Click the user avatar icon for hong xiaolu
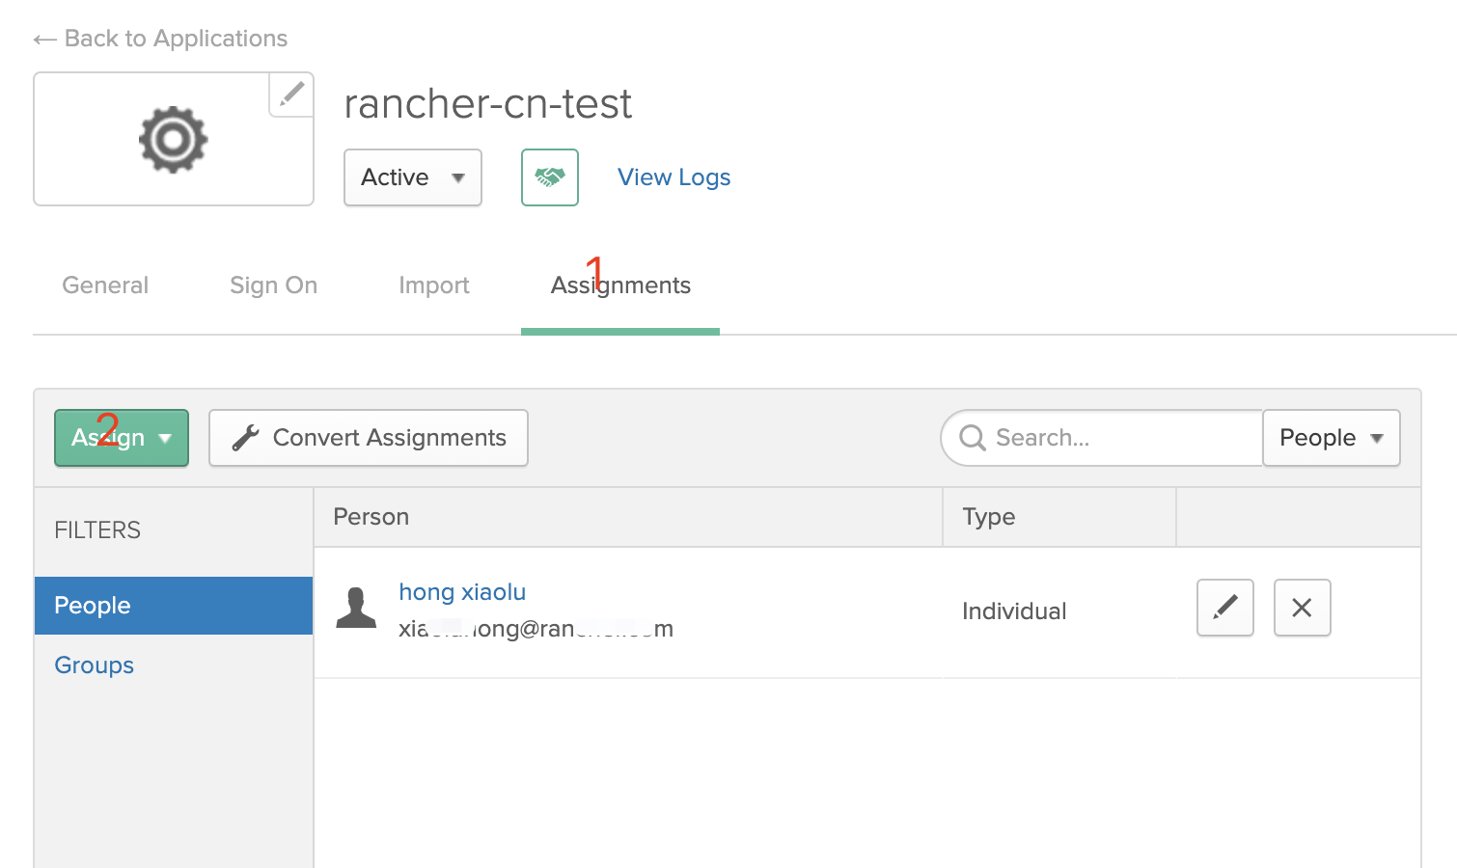Image resolution: width=1457 pixels, height=868 pixels. [x=356, y=609]
